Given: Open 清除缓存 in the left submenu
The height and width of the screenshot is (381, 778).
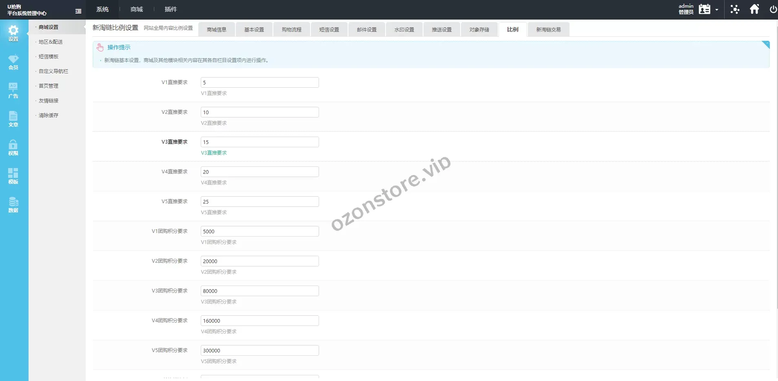Looking at the screenshot, I should [x=49, y=115].
